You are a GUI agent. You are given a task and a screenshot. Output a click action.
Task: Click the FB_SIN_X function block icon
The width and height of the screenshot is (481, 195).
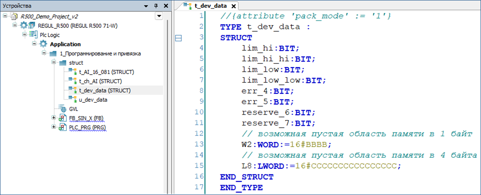63,118
